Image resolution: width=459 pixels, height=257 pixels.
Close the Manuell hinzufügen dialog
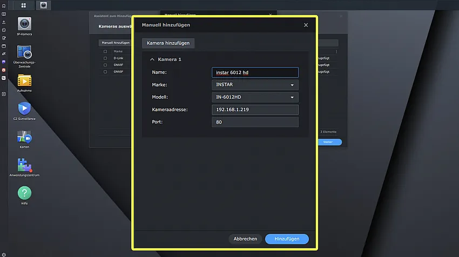click(306, 25)
